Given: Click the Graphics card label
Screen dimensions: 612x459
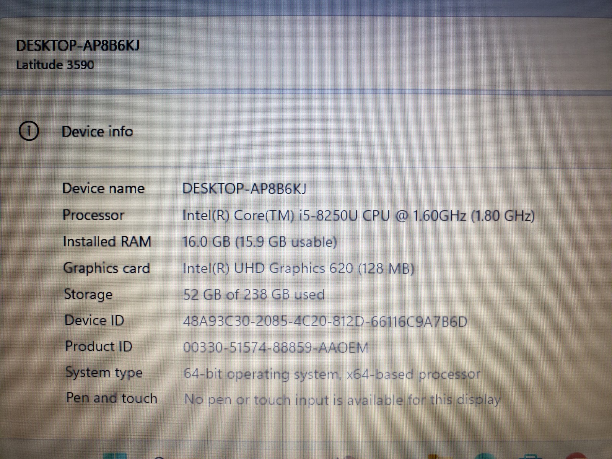Looking at the screenshot, I should tap(107, 268).
